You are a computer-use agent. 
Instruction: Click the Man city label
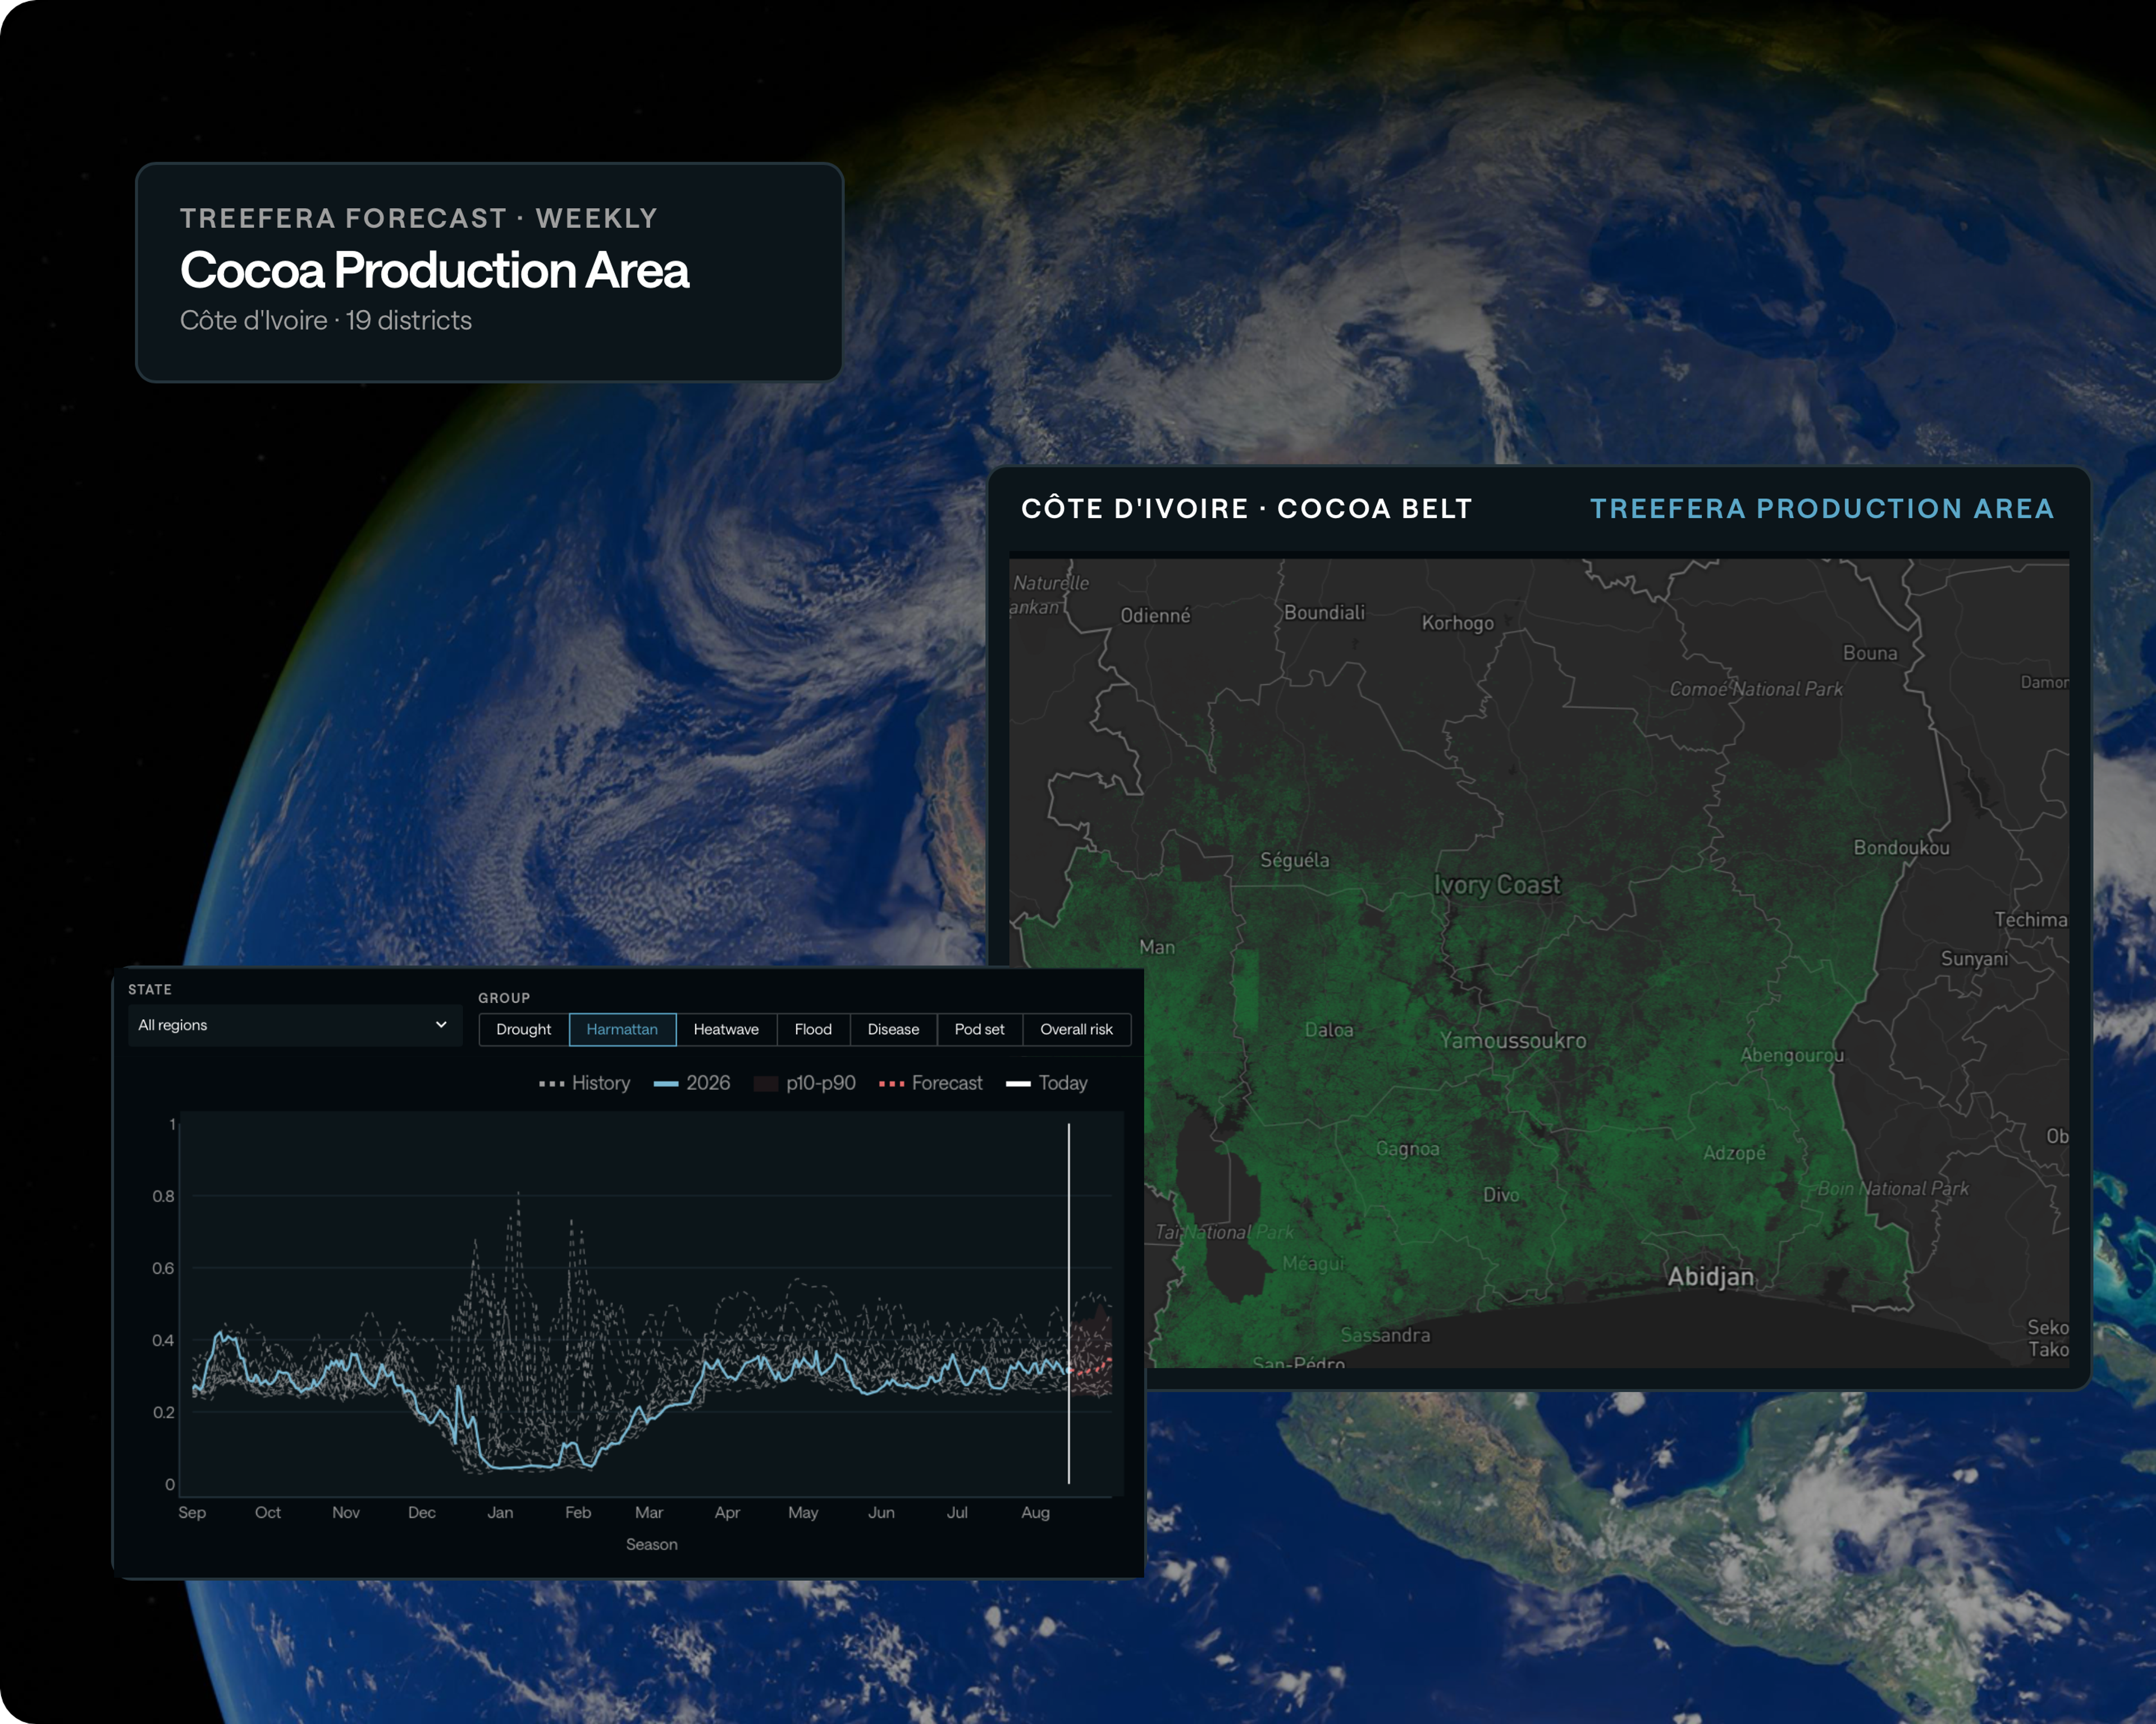[1157, 946]
